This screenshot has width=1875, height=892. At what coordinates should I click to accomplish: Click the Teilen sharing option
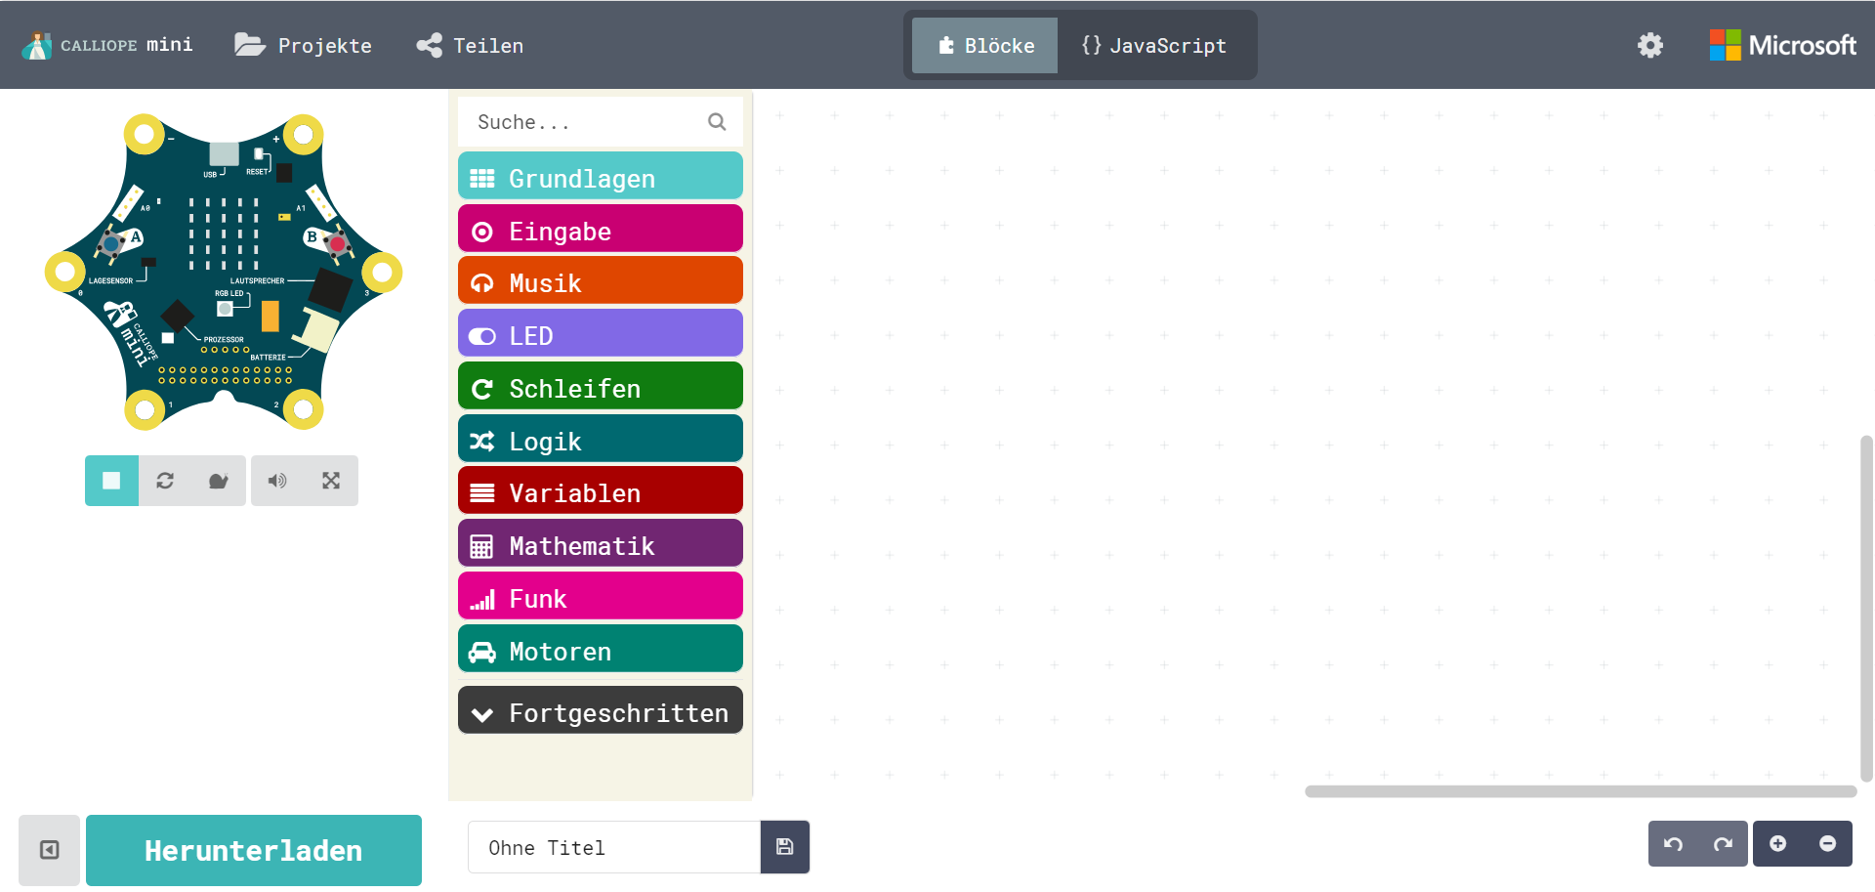point(469,45)
